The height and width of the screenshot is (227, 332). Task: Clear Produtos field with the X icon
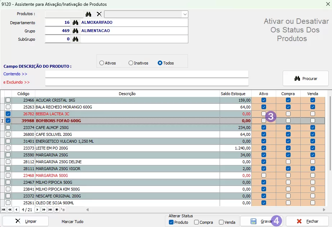click(x=99, y=14)
